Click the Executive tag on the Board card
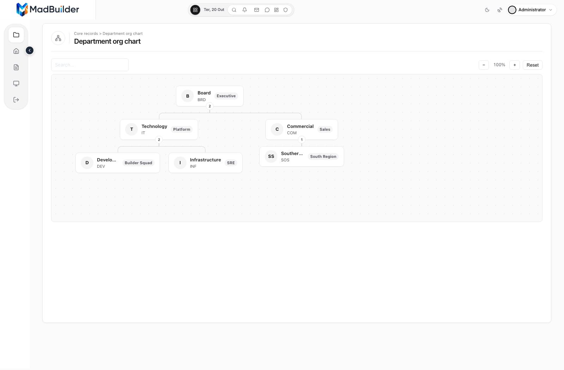The image size is (564, 370). click(226, 96)
